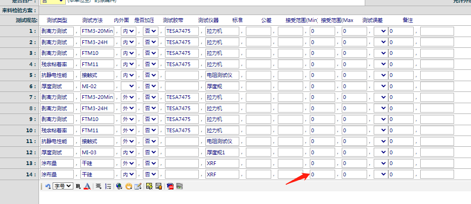Open row 3 是否加压 dropdown
471x204 pixels.
(151, 53)
